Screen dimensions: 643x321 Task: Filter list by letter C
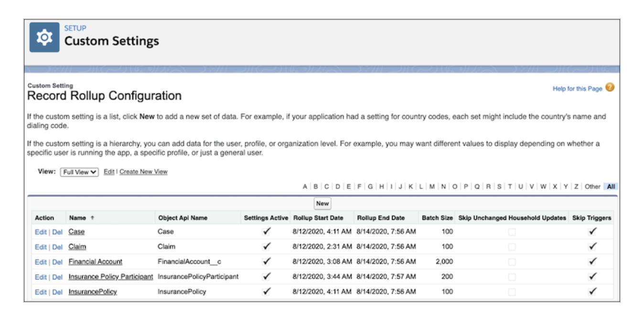[327, 187]
